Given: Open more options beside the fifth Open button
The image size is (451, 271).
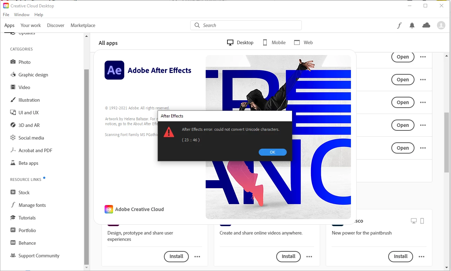Looking at the screenshot, I should 423,148.
